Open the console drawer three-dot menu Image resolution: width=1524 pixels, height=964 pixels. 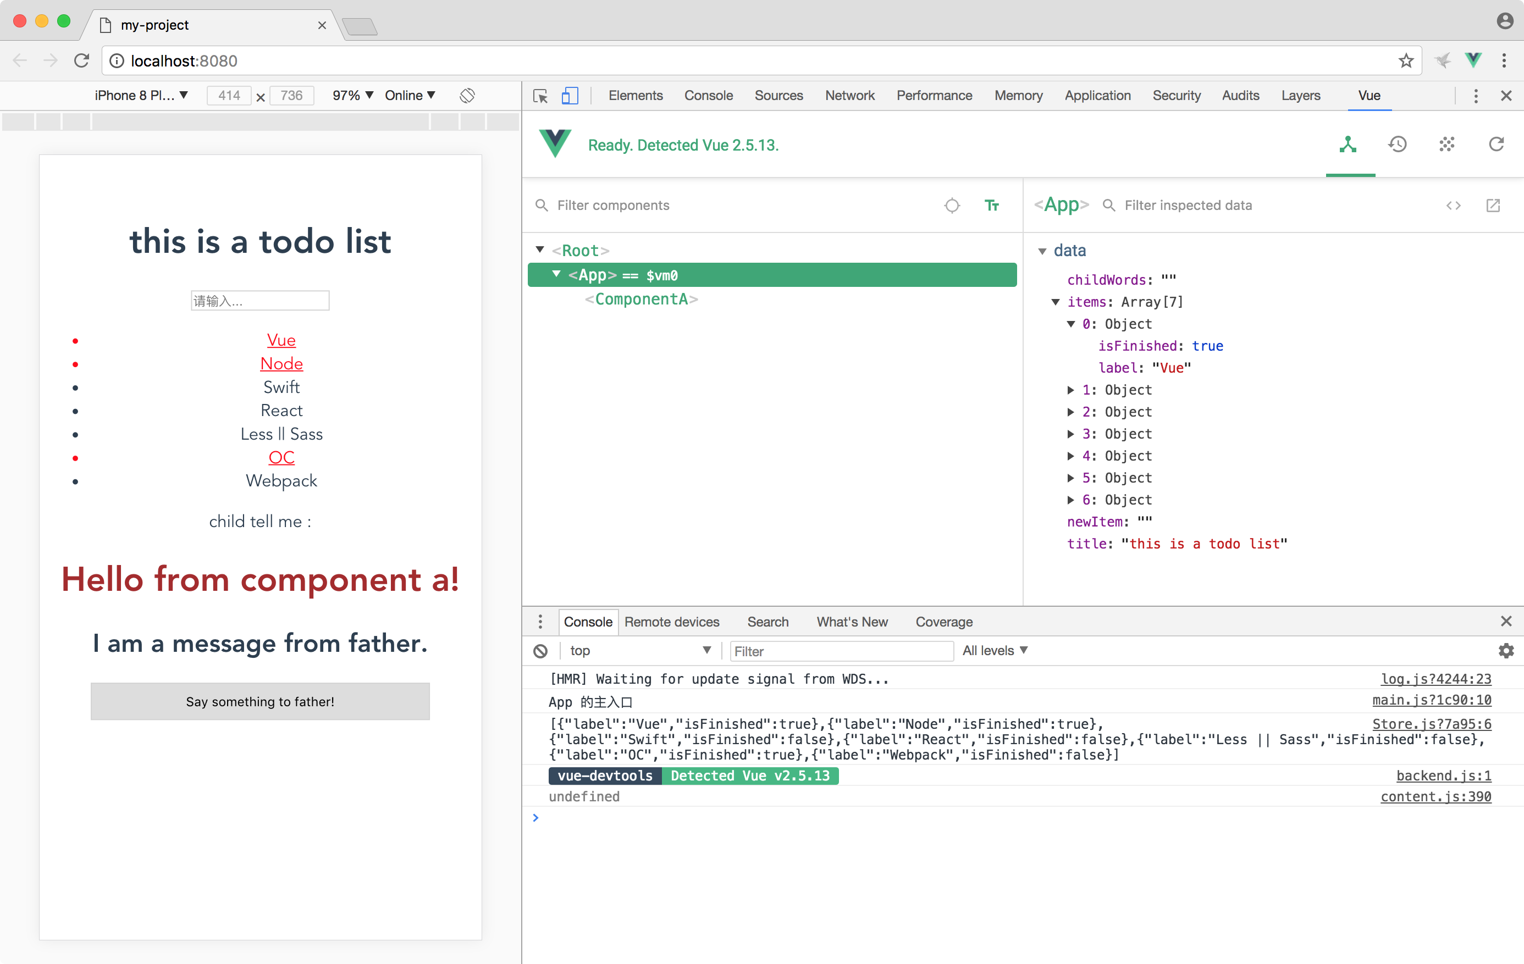(x=540, y=622)
